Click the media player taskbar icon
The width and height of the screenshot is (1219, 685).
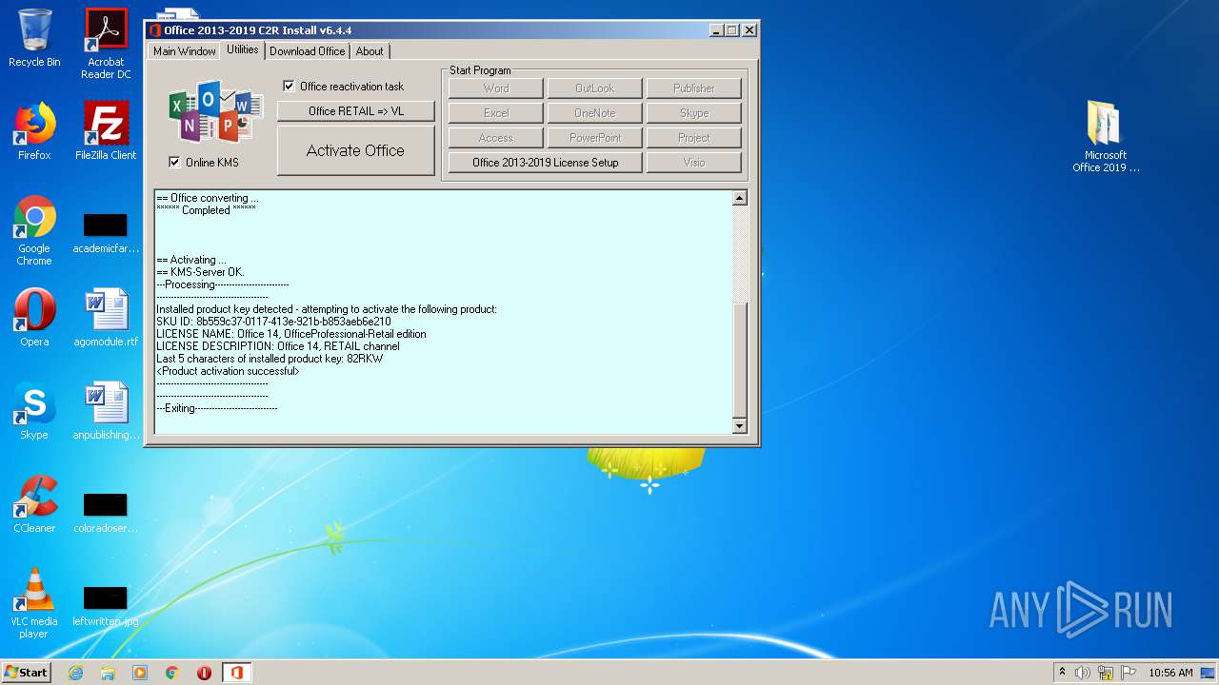[140, 673]
